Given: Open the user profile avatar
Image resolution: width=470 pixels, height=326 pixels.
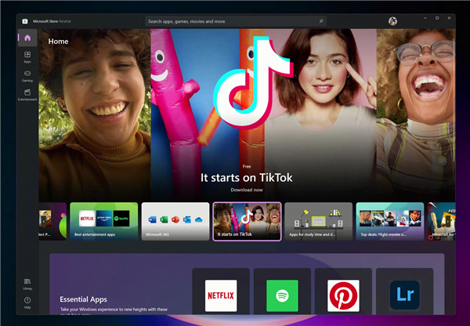Looking at the screenshot, I should tap(392, 21).
